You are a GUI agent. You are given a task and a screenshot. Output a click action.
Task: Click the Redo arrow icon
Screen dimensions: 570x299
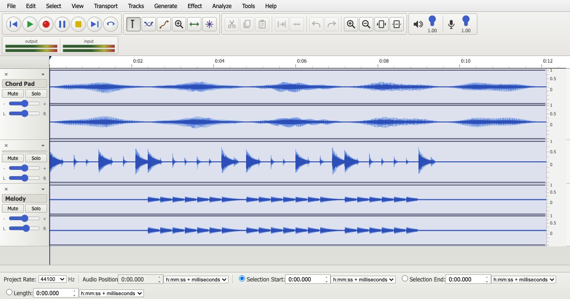(x=332, y=24)
